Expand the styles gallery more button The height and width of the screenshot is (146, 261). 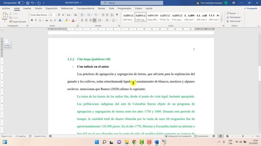pos(221,20)
